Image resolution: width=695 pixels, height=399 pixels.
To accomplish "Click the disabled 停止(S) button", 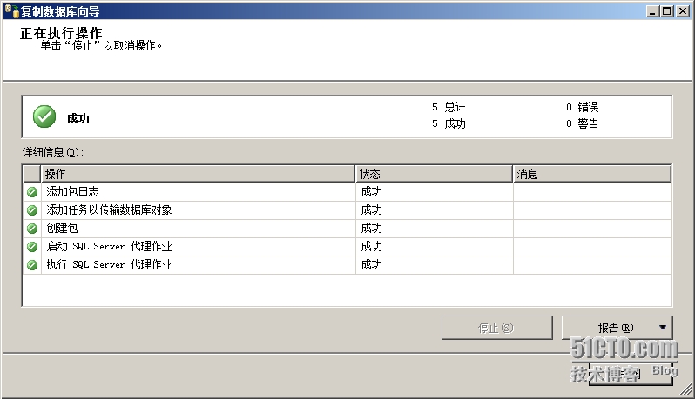I will 497,328.
